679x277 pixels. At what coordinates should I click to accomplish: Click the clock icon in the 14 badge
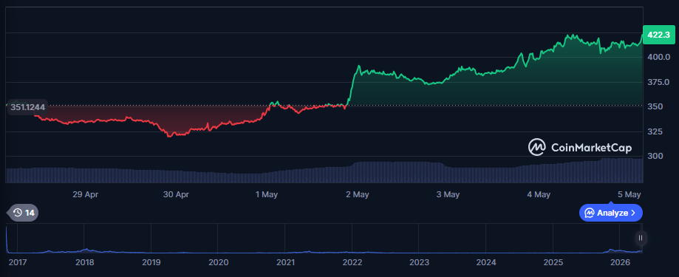[x=18, y=213]
